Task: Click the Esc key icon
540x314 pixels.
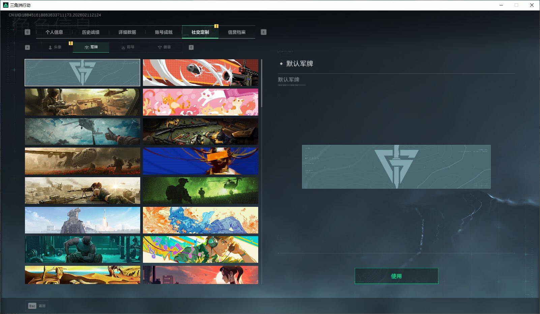Action: pyautogui.click(x=32, y=306)
